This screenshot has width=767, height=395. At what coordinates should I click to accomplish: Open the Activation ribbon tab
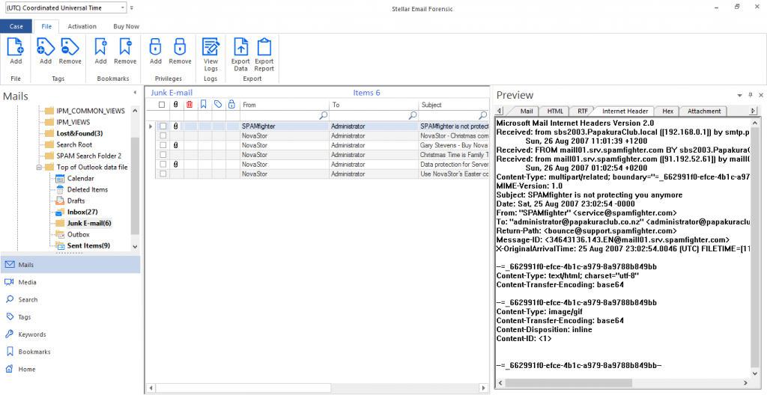82,26
